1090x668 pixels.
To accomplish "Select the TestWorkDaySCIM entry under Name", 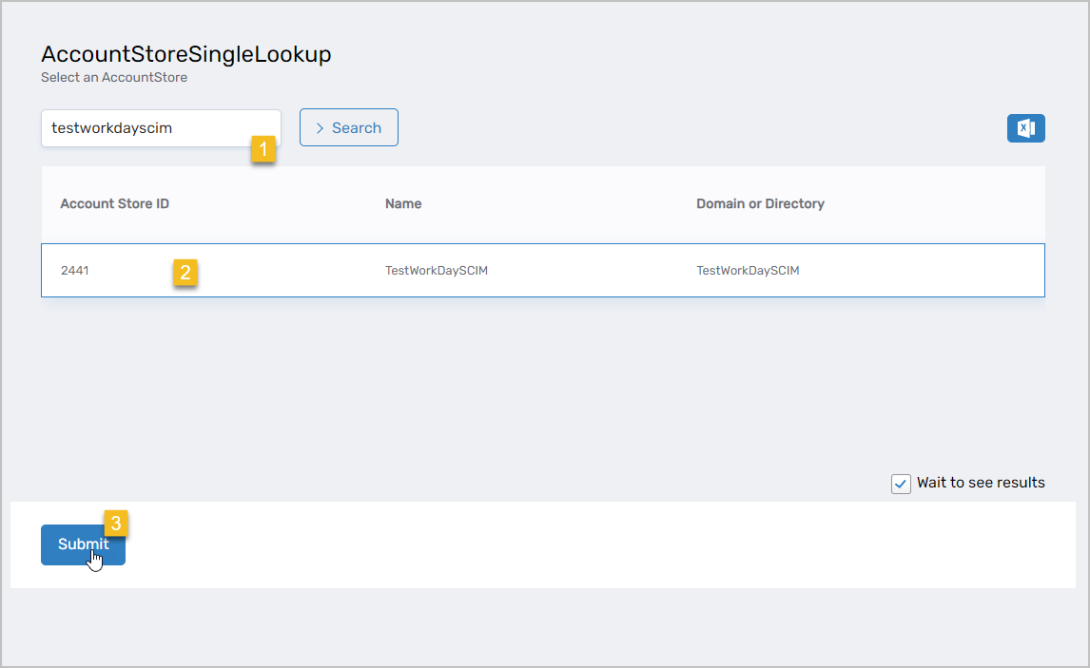I will 437,271.
